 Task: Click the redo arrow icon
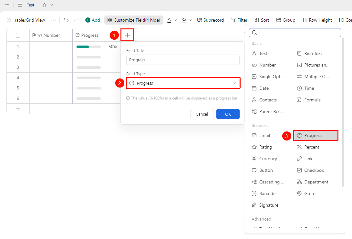[77, 20]
